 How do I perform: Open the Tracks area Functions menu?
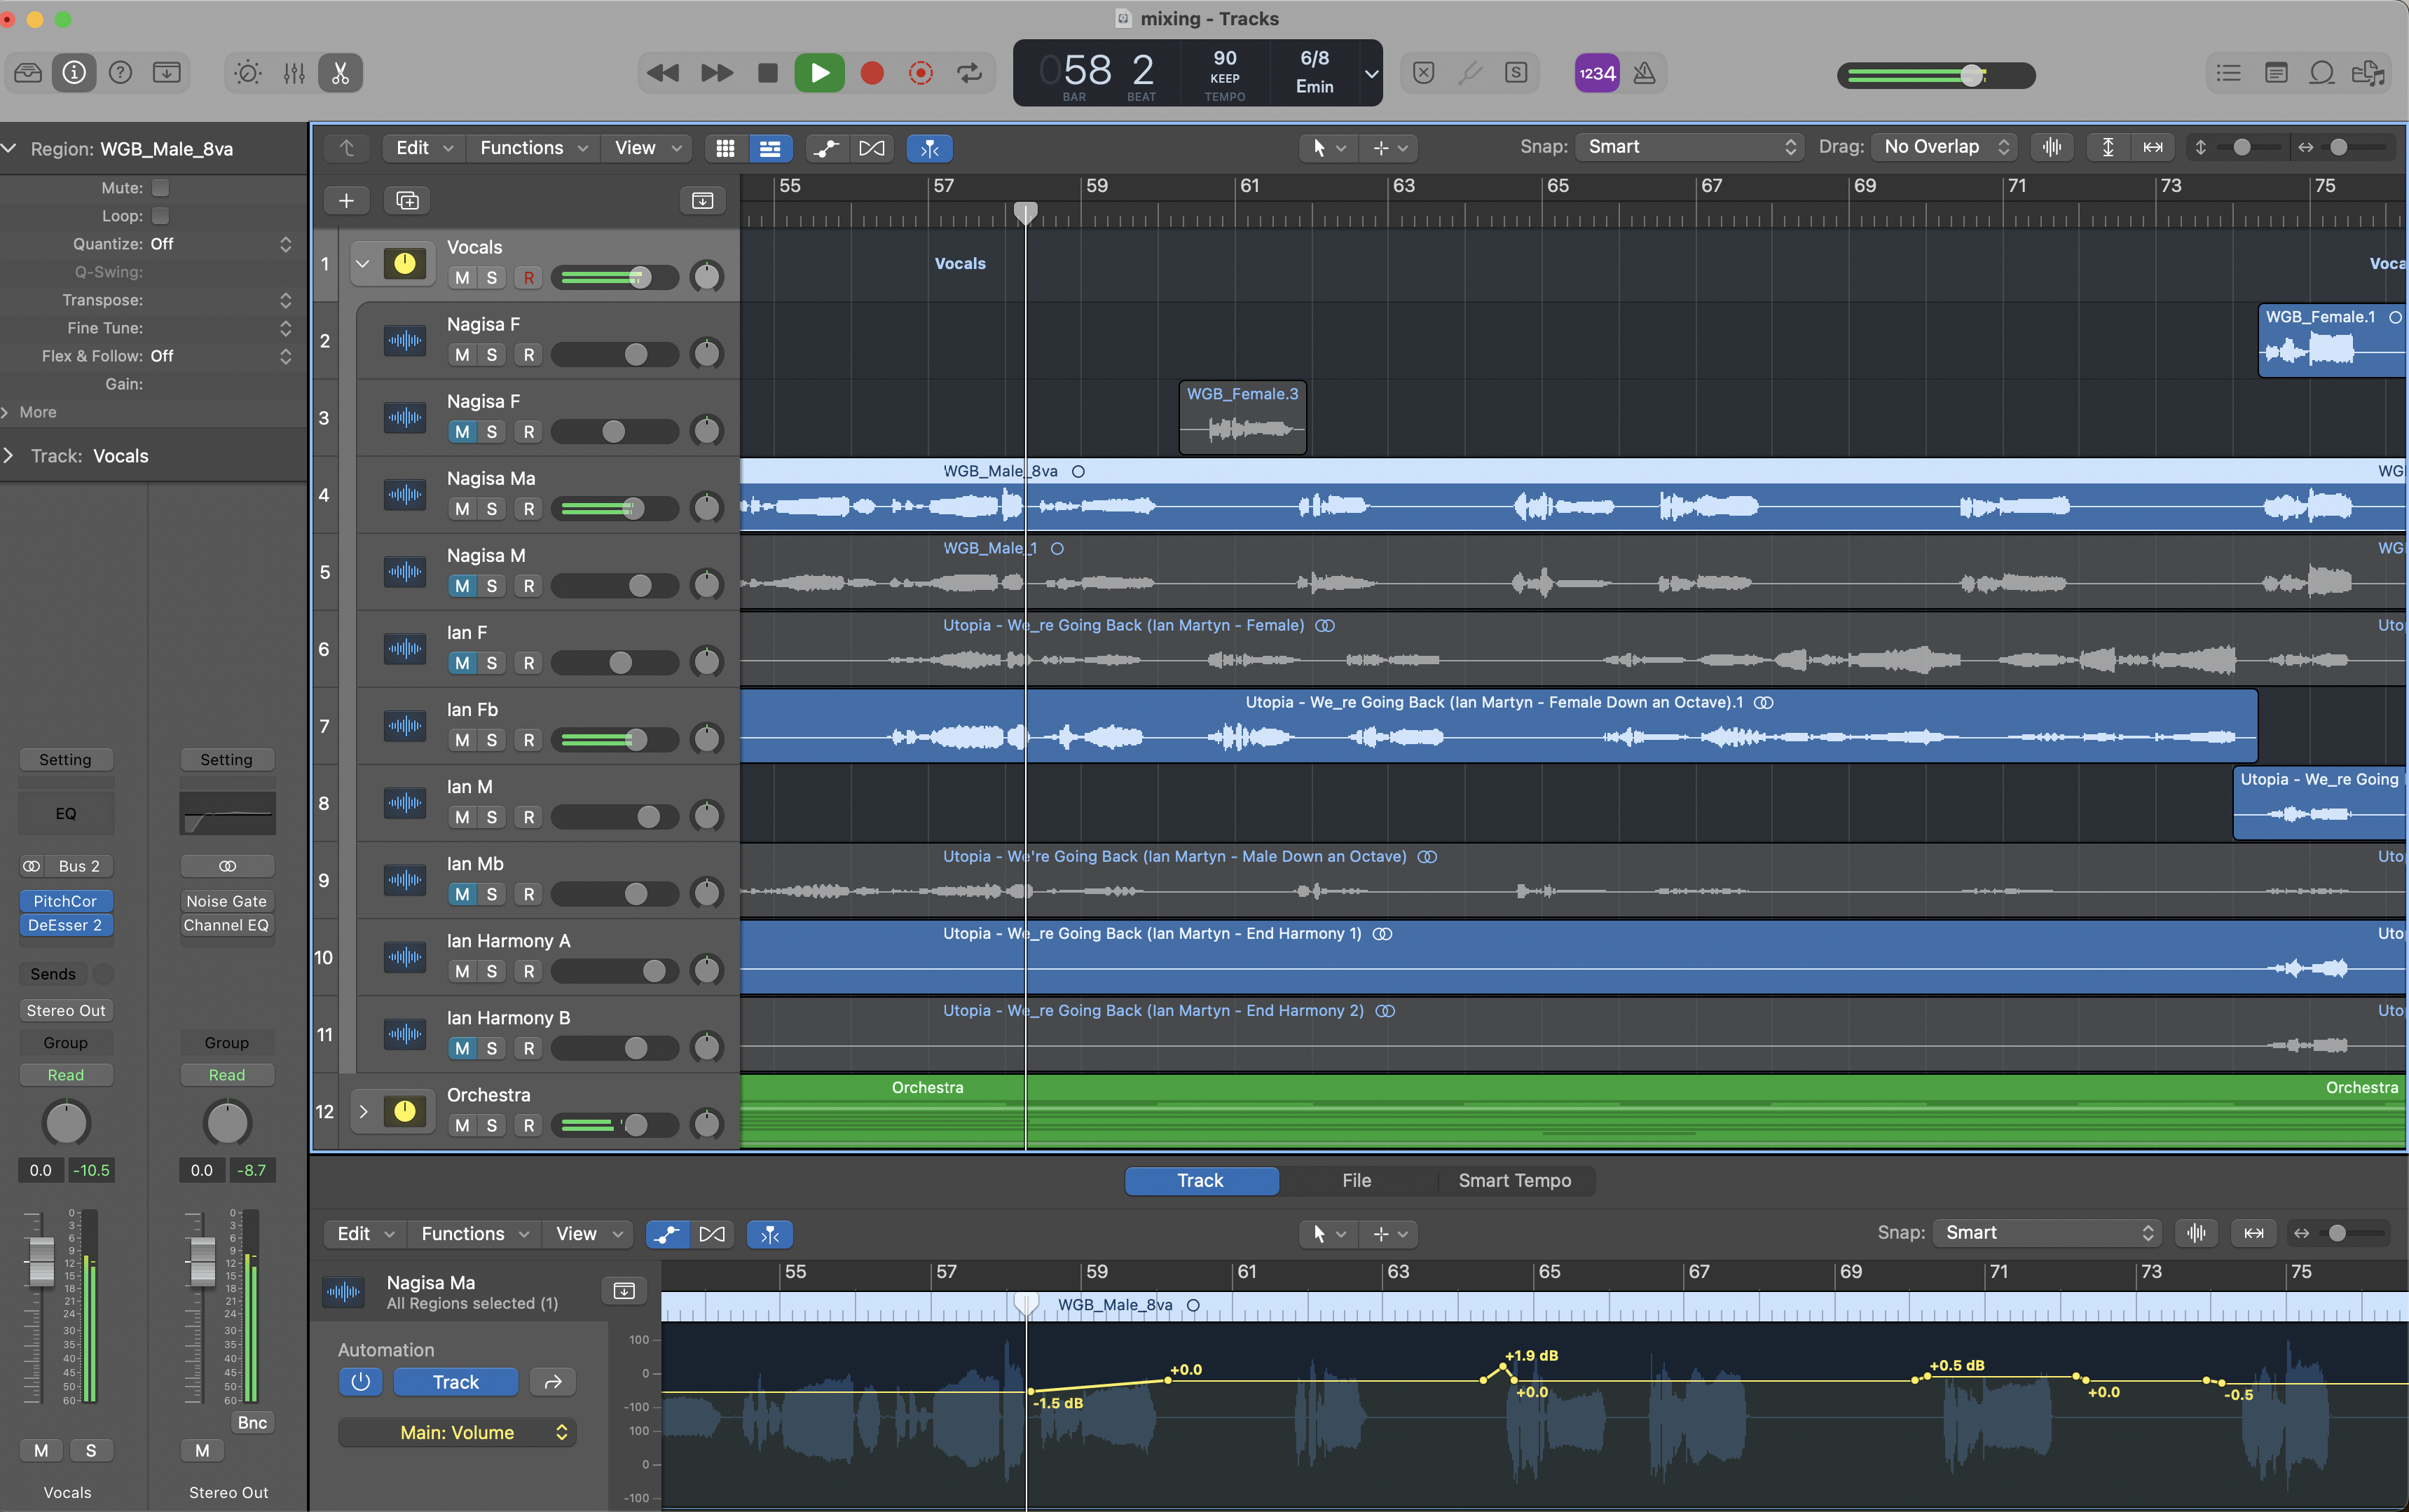tap(533, 148)
